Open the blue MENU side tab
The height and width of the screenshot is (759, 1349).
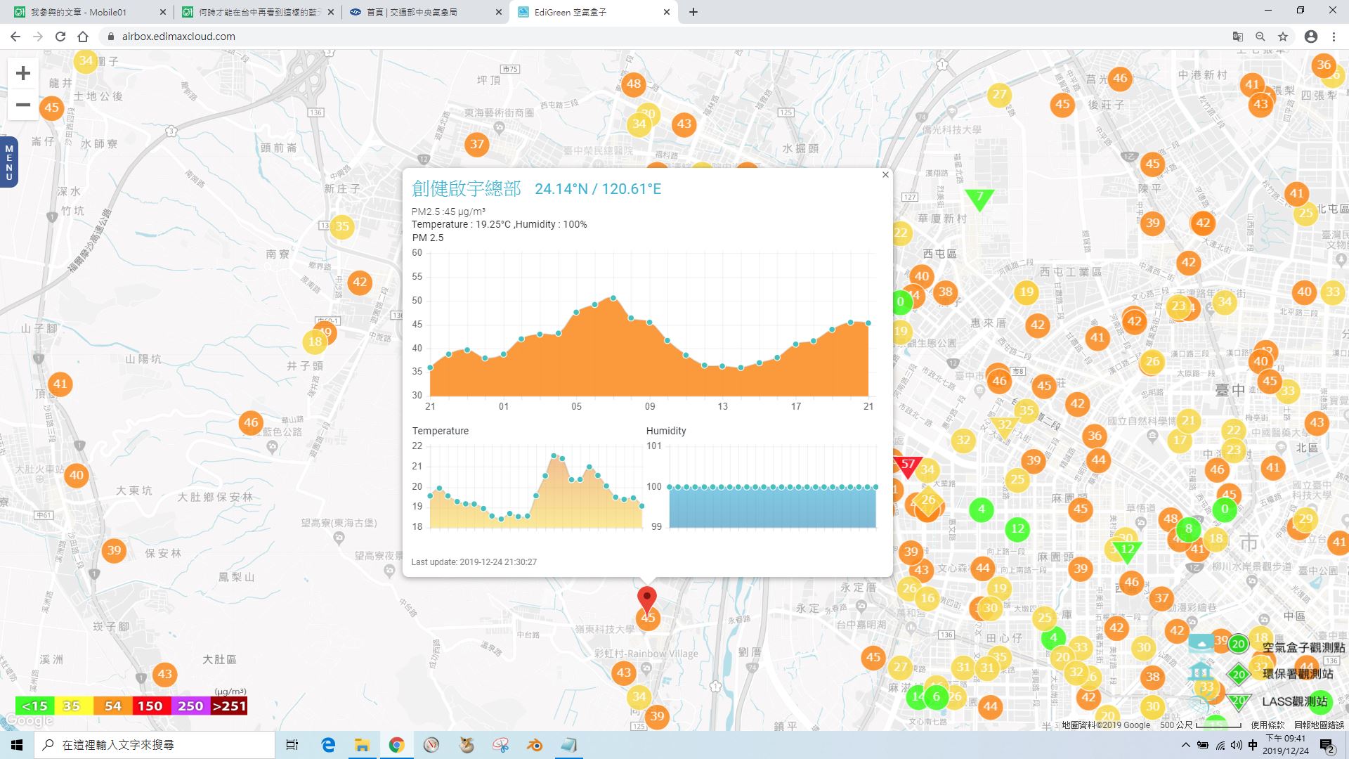(x=8, y=162)
